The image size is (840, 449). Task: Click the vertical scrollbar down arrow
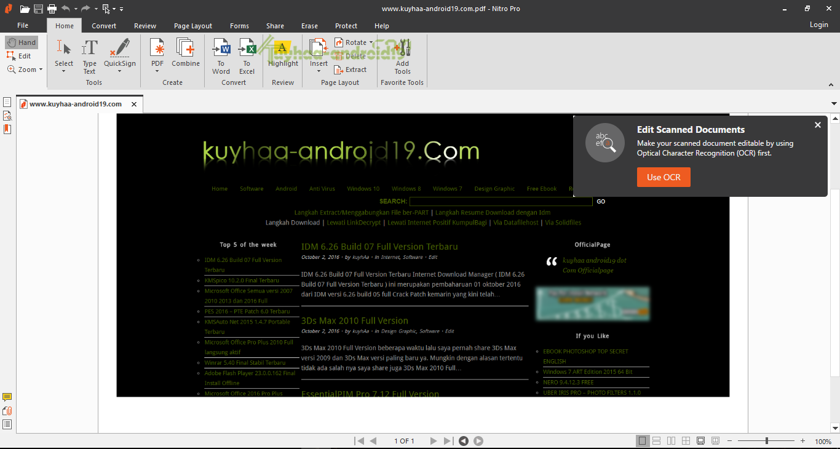834,428
